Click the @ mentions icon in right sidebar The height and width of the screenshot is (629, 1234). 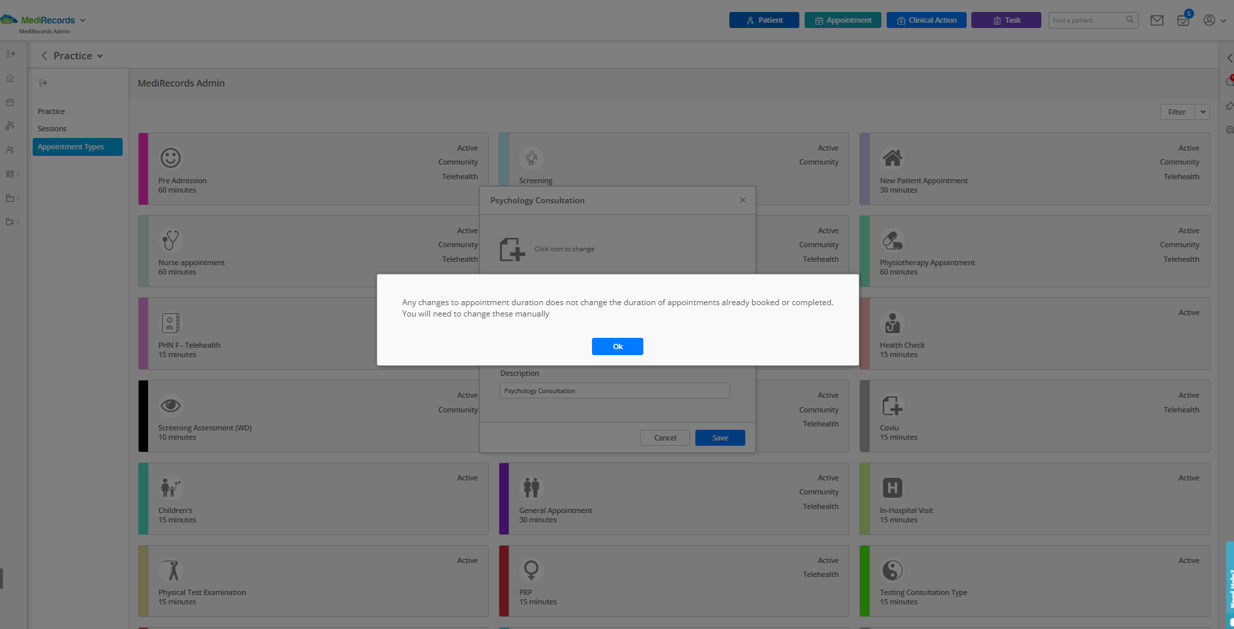(x=1230, y=129)
